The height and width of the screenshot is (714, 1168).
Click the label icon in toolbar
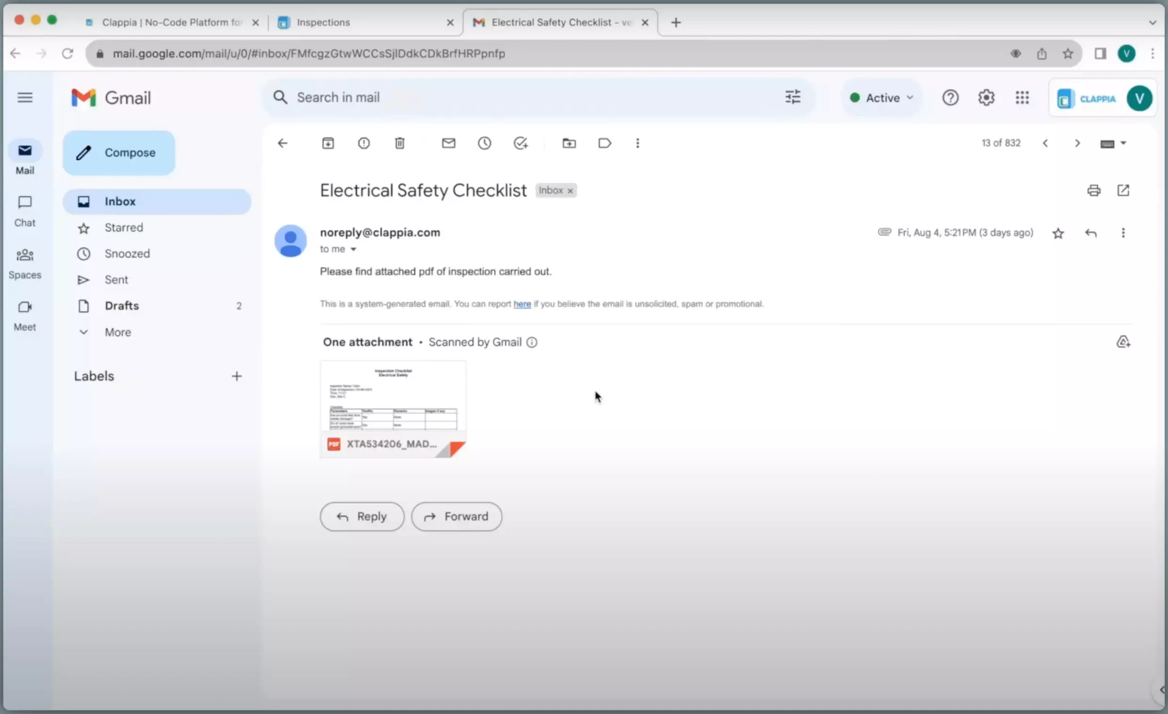(604, 143)
